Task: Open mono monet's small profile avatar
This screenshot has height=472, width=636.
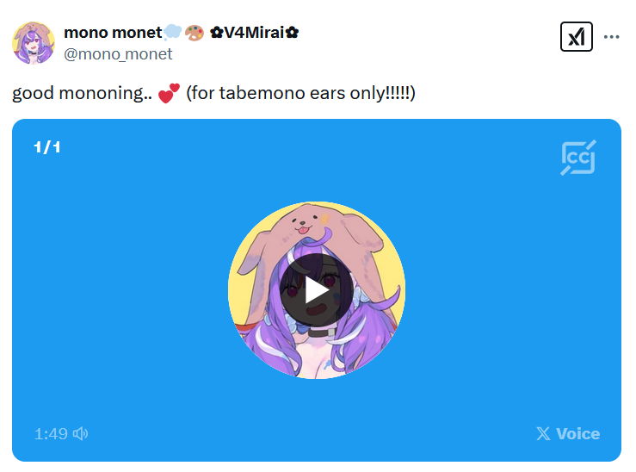Action: click(34, 43)
